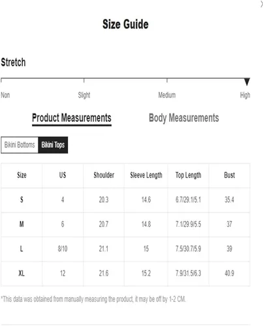The height and width of the screenshot is (326, 263).
Task: Choose the Bikini Bottoms toggle
Action: (x=20, y=145)
